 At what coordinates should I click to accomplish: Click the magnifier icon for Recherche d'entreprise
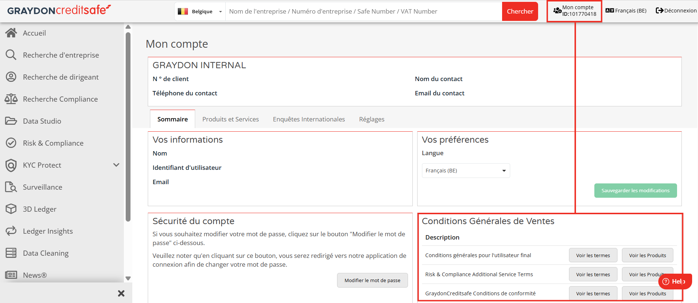click(11, 55)
